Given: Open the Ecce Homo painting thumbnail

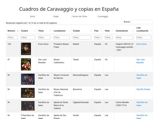Looking at the screenshot, I should click(26, 49).
